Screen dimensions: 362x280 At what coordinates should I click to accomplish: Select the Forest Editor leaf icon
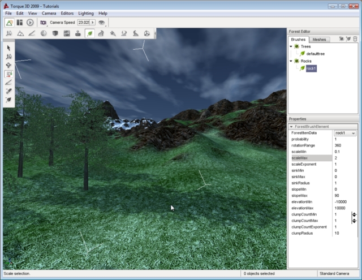pos(89,34)
